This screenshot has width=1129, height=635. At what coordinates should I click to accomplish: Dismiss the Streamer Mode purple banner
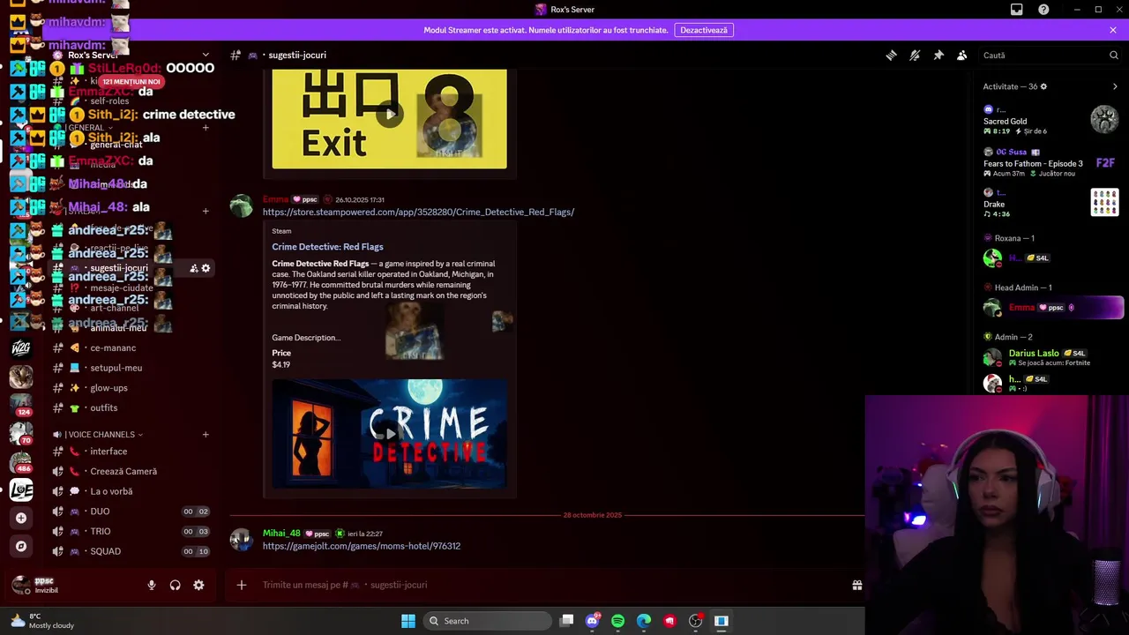tap(1113, 30)
